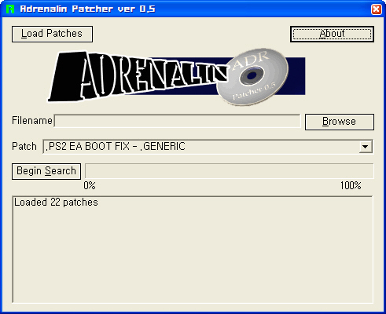Close the Adrenalin Patcher window
This screenshot has height=314, width=386.
(377, 9)
